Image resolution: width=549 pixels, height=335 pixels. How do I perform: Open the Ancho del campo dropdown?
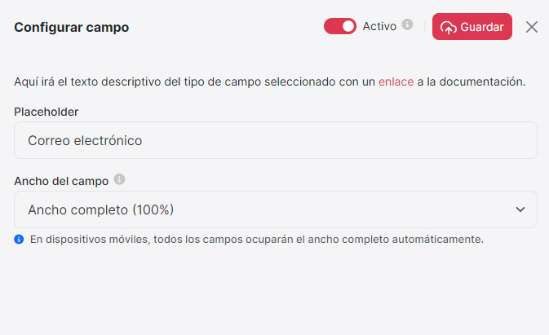point(276,209)
